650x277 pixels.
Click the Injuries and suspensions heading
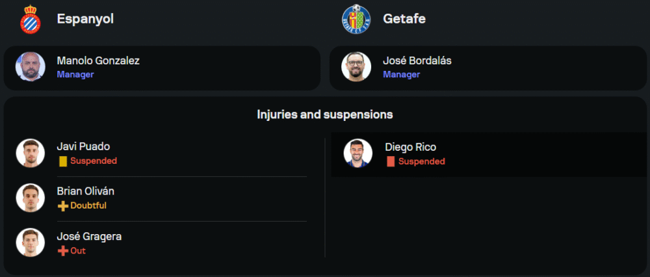click(x=325, y=114)
